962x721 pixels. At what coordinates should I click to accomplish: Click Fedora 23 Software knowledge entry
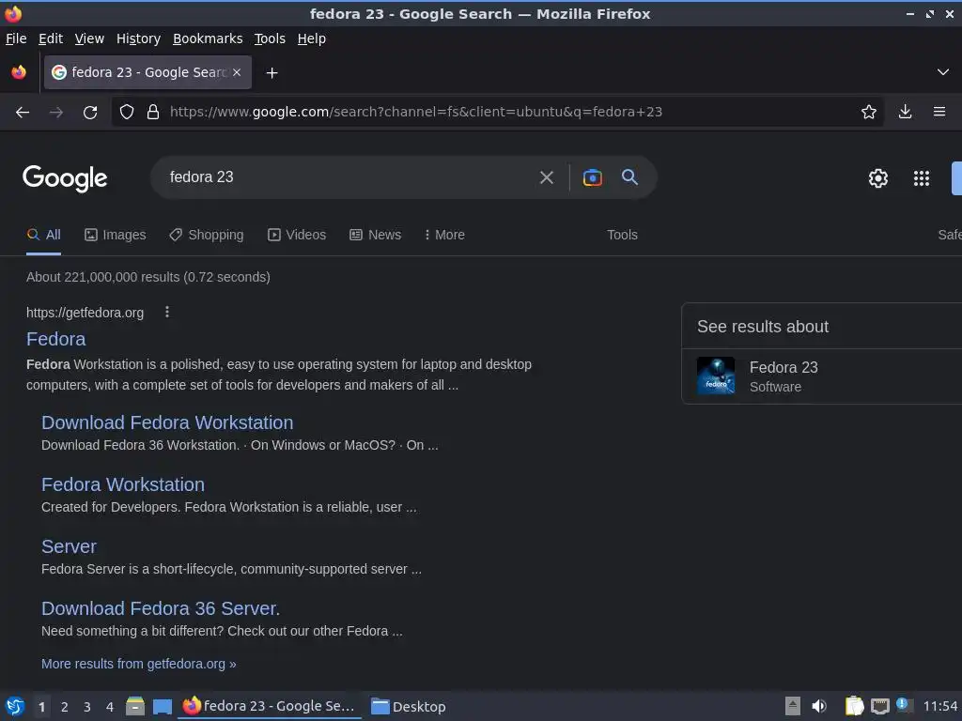click(822, 376)
